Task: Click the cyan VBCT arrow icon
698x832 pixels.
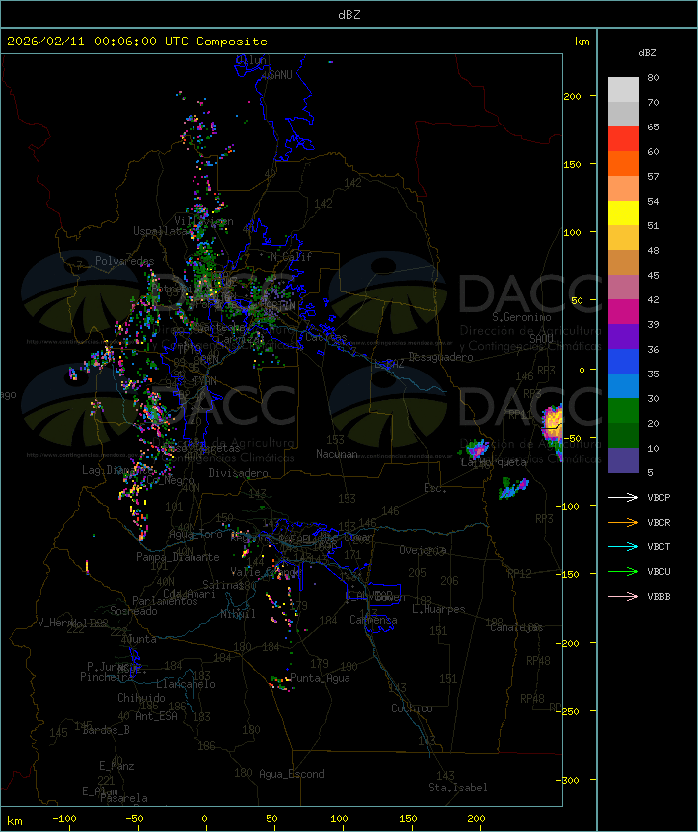Action: click(x=623, y=546)
